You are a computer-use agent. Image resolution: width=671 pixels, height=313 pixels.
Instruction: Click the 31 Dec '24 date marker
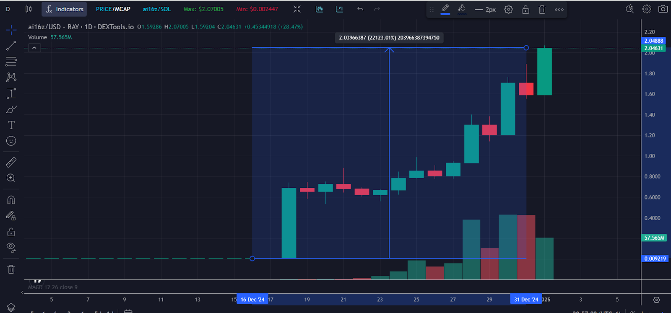point(526,300)
